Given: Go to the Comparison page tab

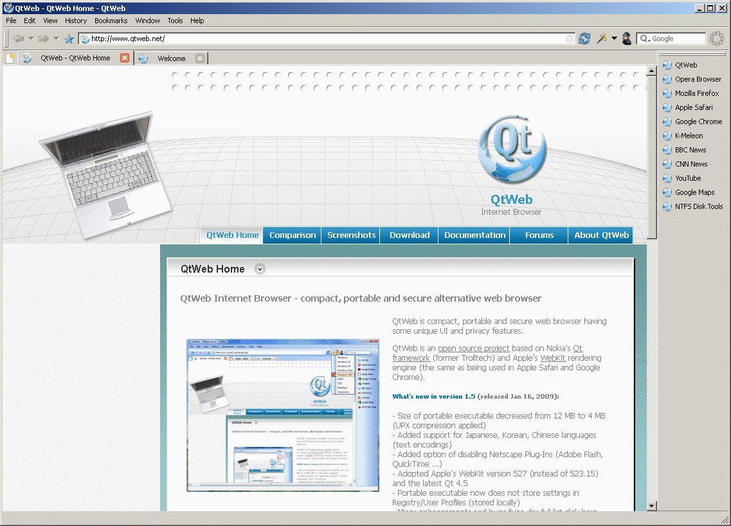Looking at the screenshot, I should (x=293, y=235).
